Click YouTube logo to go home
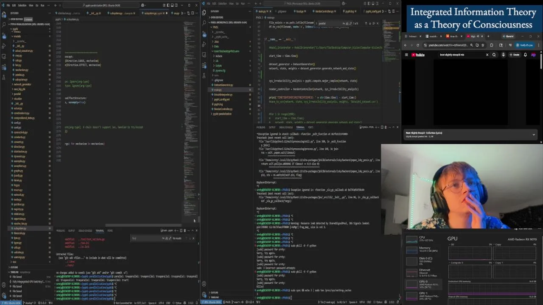Screen dimensions: 543x305 click(418, 55)
